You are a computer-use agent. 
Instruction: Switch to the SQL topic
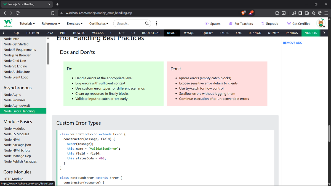17,33
